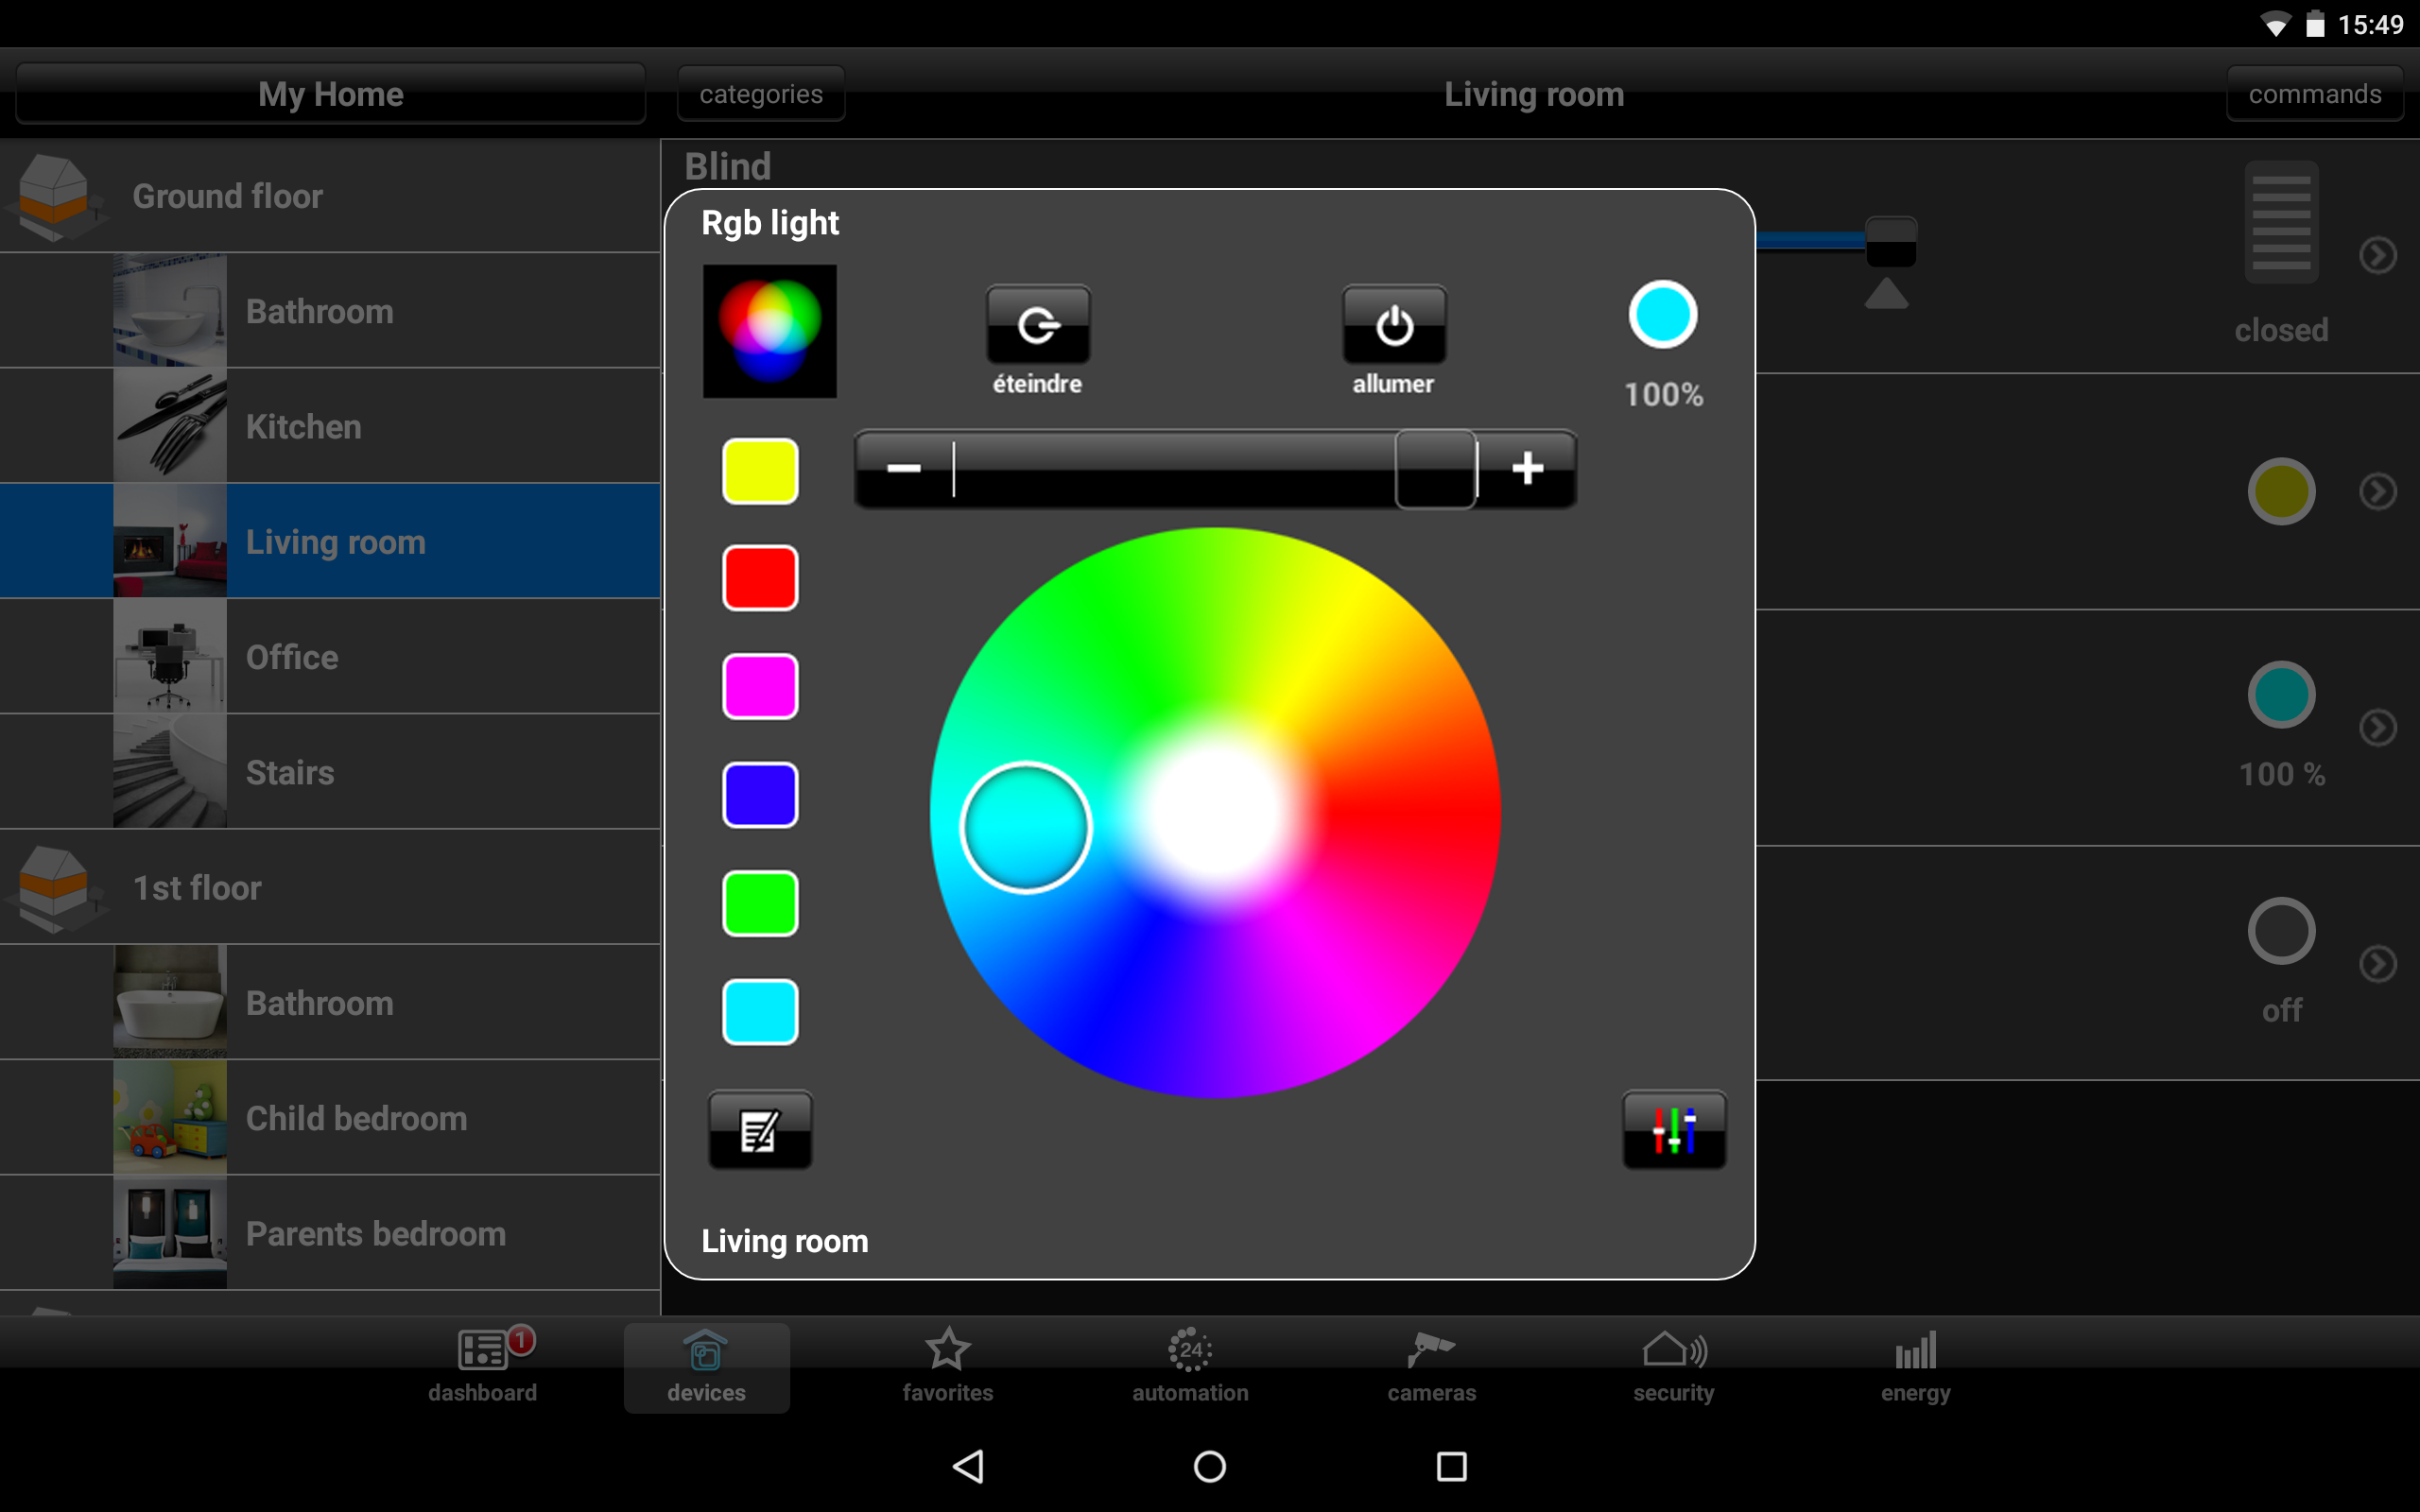Open the dashboard tab icon
Viewport: 2420px width, 1512px height.
click(x=483, y=1350)
